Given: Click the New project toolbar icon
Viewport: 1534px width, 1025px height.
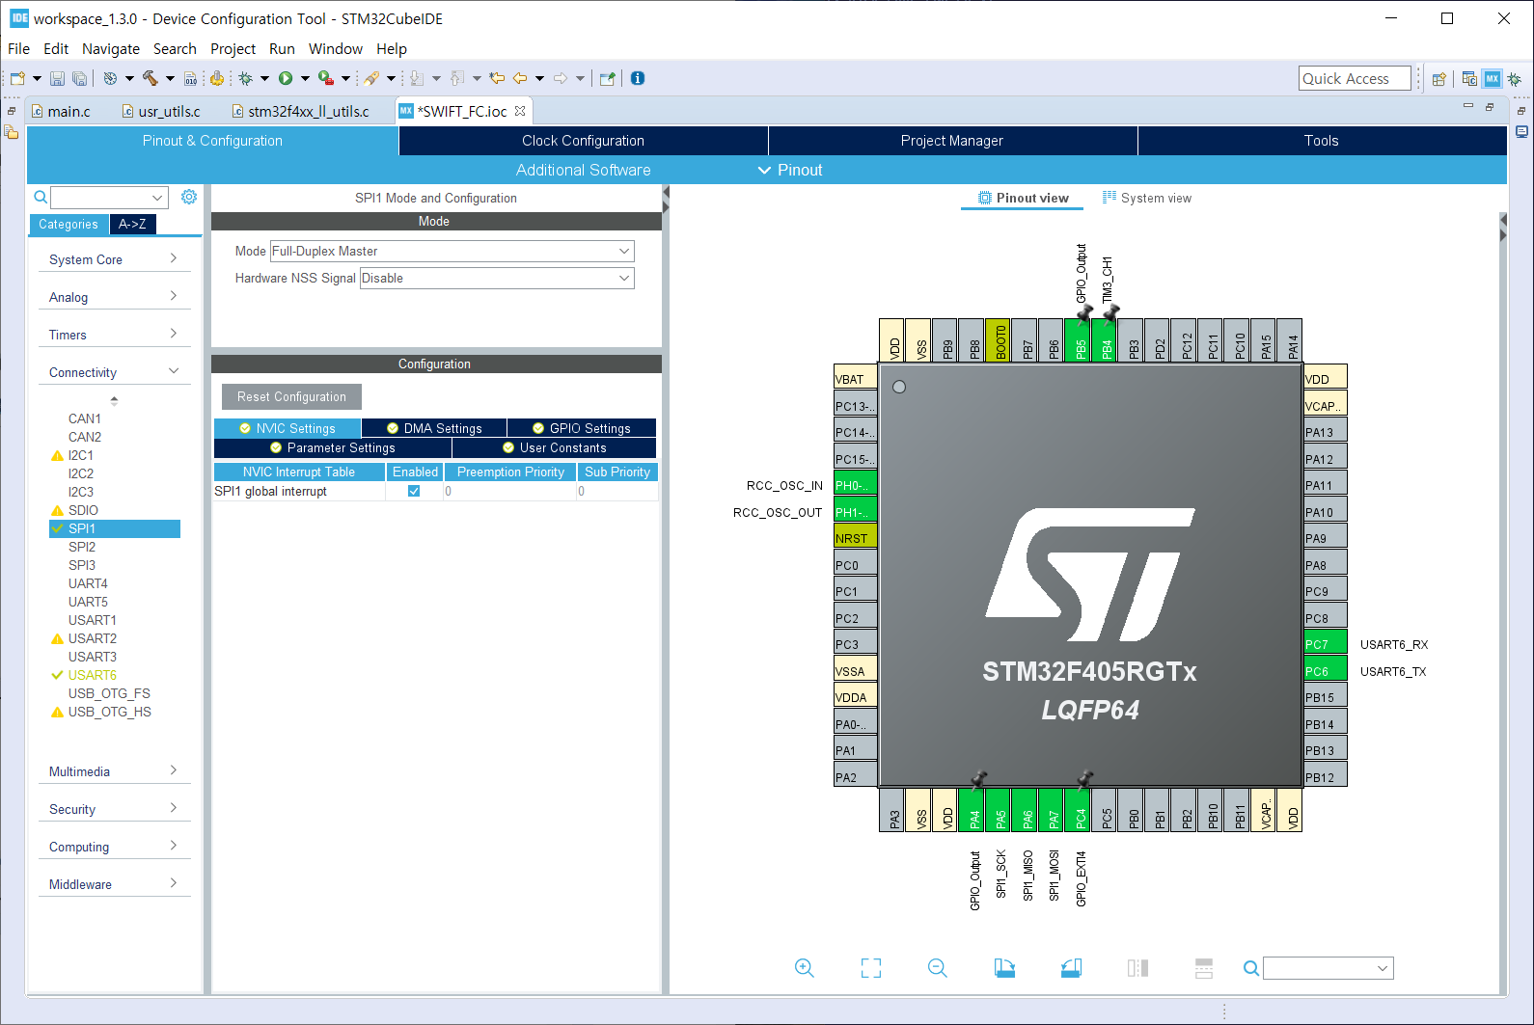Looking at the screenshot, I should point(17,78).
